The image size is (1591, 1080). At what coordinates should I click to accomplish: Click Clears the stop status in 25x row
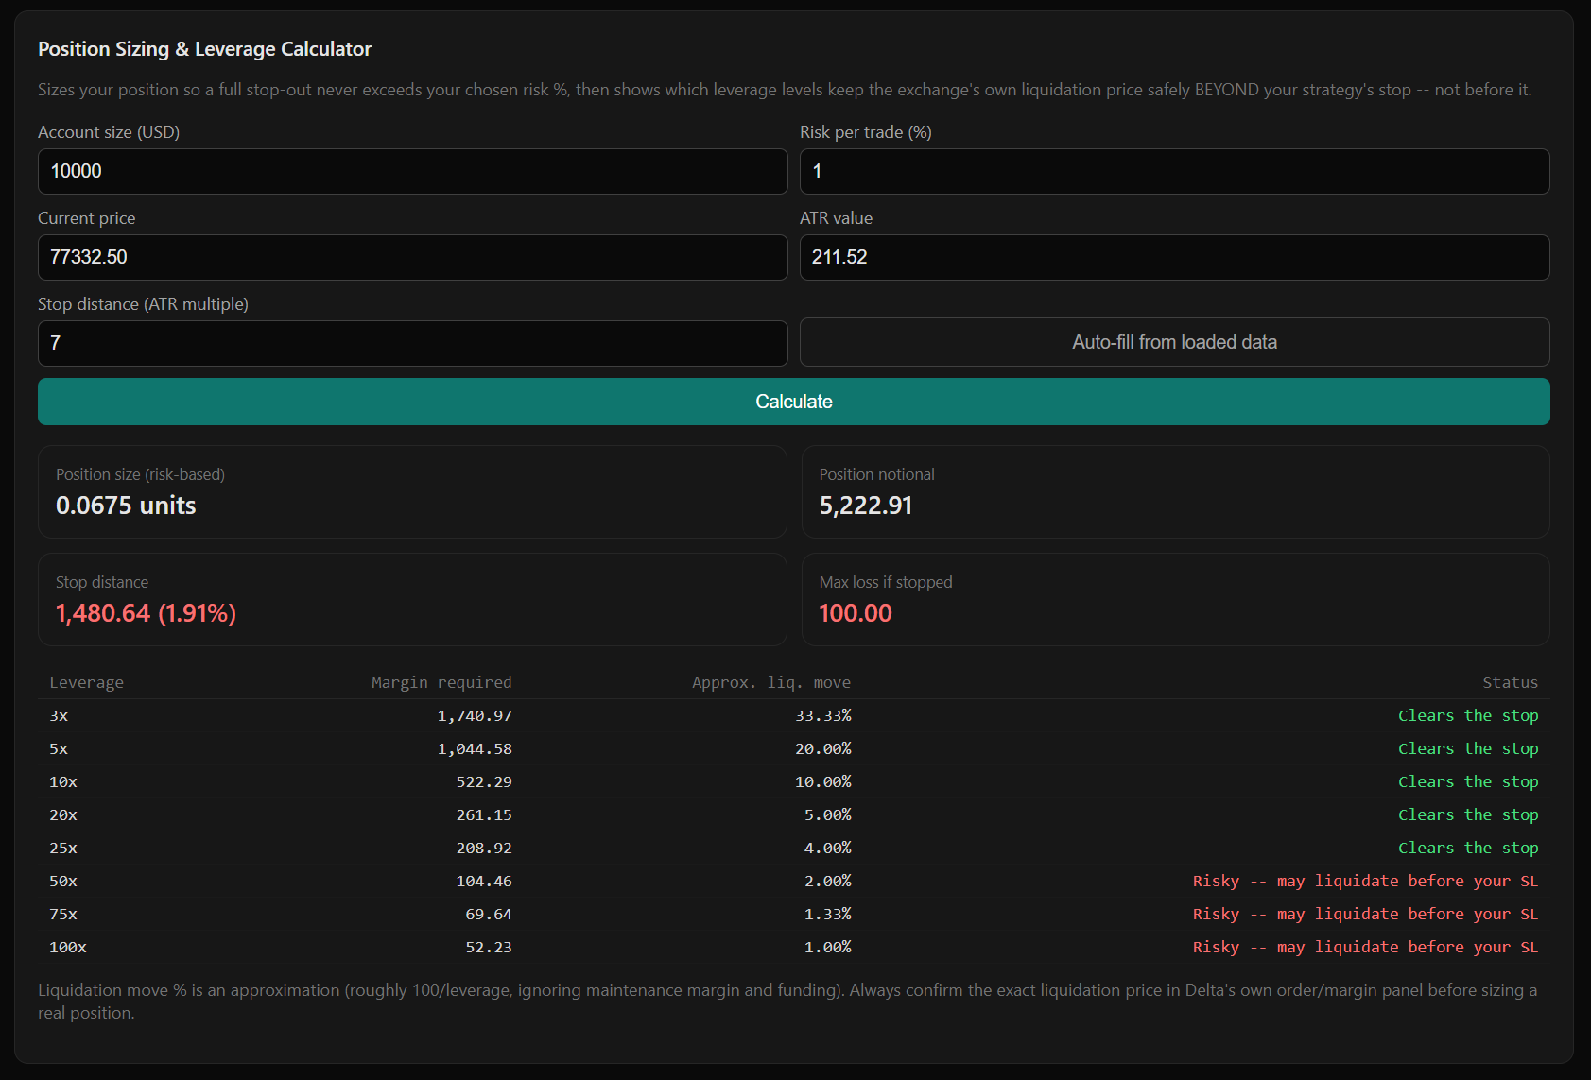tap(1468, 848)
